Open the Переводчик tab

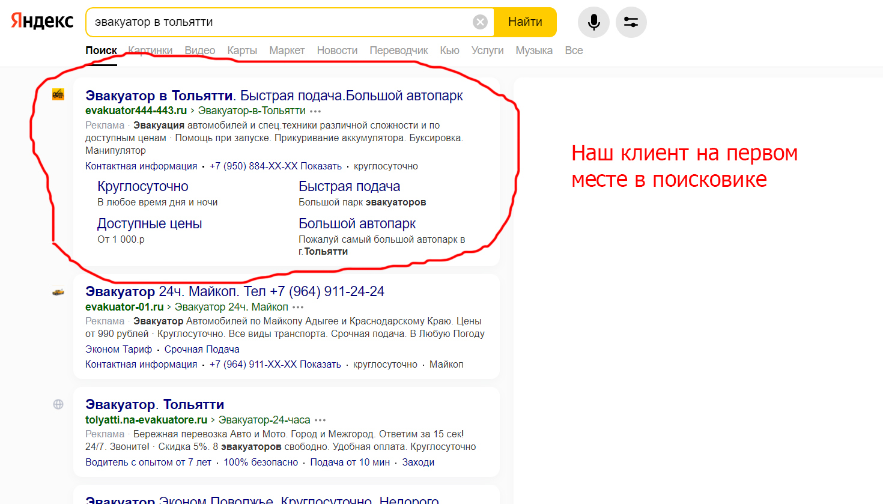399,50
